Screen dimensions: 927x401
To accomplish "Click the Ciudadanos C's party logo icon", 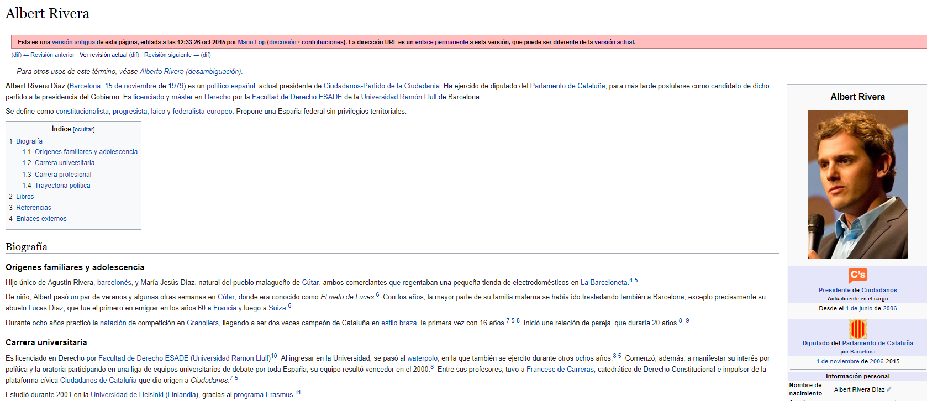I will coord(857,275).
